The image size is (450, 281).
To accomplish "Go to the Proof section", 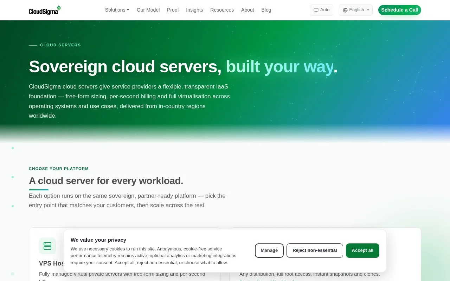I will coord(173,10).
